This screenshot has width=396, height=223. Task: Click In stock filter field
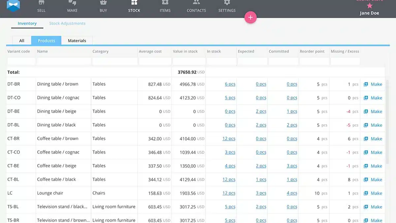(221, 61)
